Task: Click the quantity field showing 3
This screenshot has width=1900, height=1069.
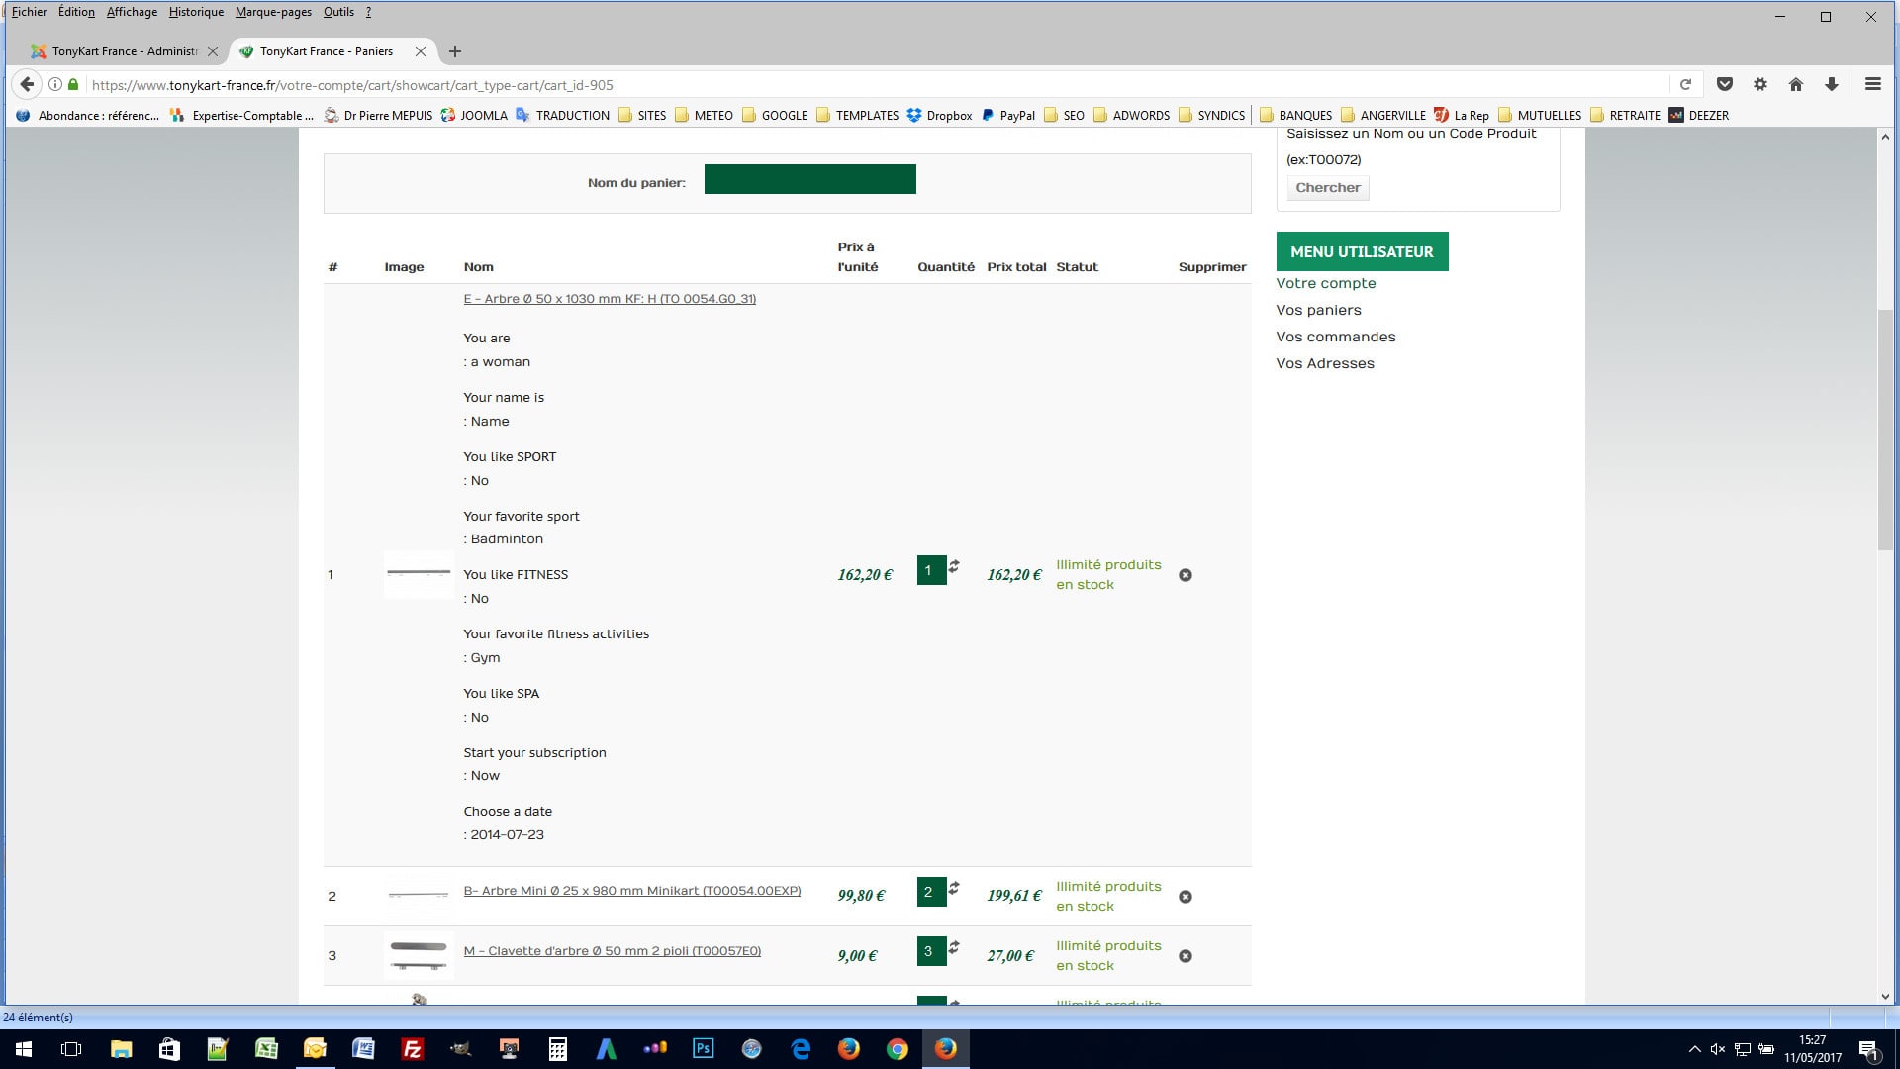Action: pos(930,951)
